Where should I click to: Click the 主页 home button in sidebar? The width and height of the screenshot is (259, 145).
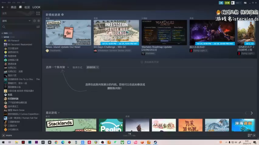click(x=5, y=13)
